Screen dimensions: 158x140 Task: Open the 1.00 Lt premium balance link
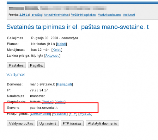click(x=24, y=15)
